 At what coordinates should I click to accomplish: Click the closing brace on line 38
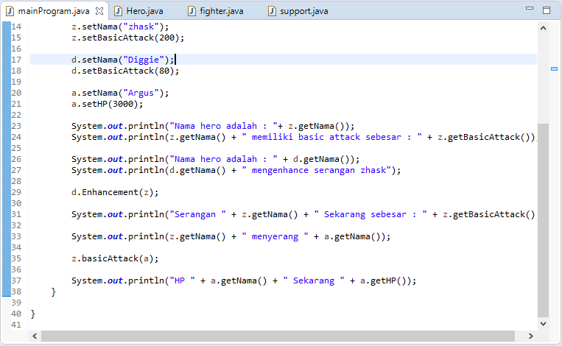(x=54, y=292)
